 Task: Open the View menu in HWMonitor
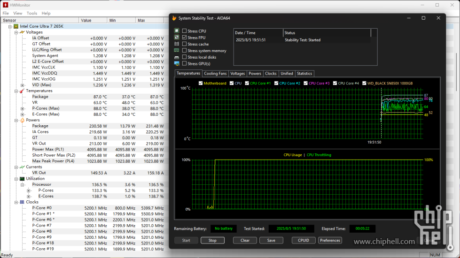17,13
